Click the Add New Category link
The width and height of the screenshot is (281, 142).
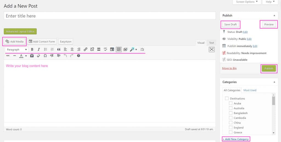[x=236, y=139]
